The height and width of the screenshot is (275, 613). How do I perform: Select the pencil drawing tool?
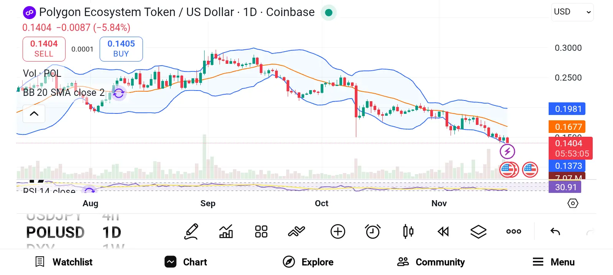pos(192,231)
